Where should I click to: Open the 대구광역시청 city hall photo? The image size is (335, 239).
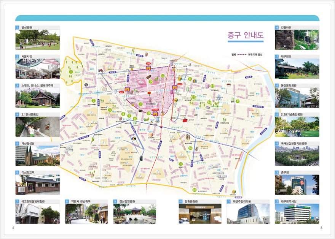coord(297,214)
